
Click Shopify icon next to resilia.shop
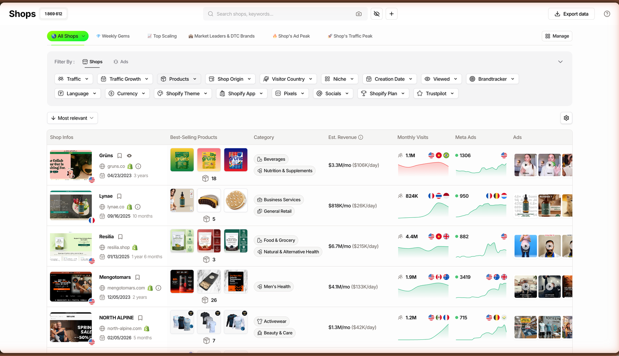135,248
